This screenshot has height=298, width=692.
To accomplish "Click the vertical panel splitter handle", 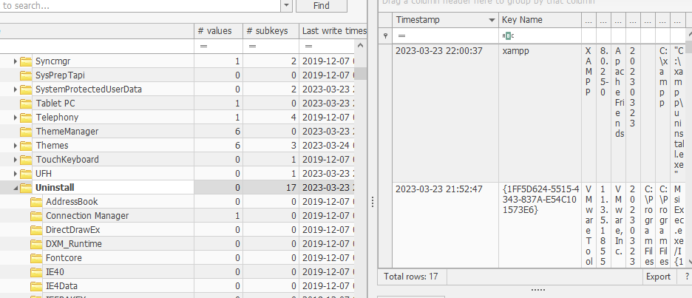I will [373, 202].
